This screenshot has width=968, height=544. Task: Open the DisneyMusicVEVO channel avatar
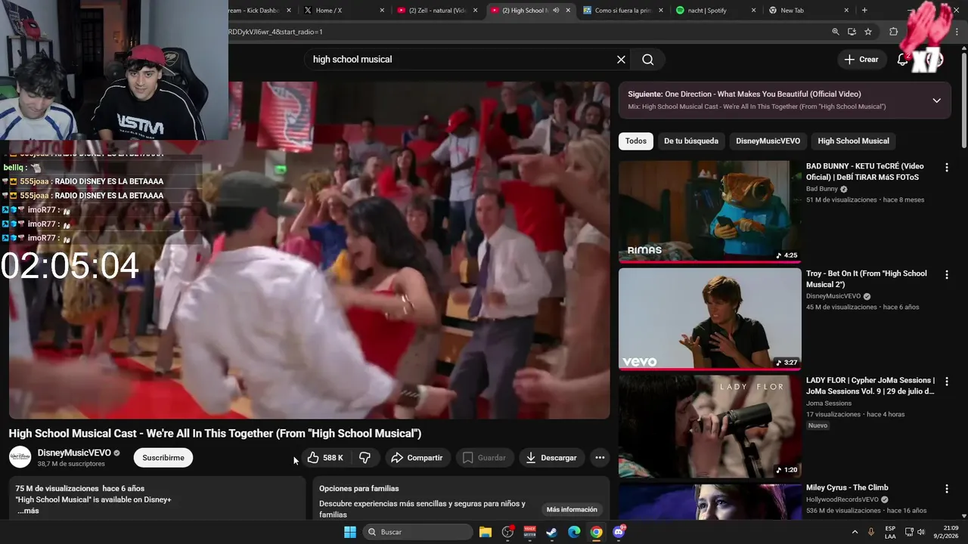(x=20, y=457)
